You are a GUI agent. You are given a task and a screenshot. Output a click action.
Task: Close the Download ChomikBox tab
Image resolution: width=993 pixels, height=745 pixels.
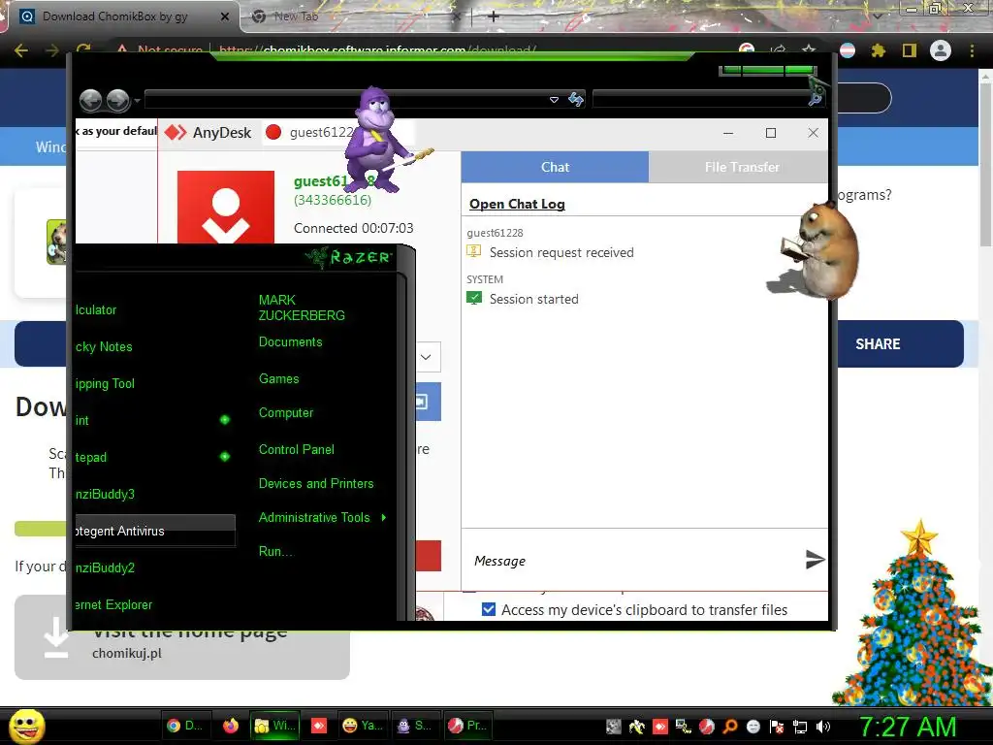(225, 16)
